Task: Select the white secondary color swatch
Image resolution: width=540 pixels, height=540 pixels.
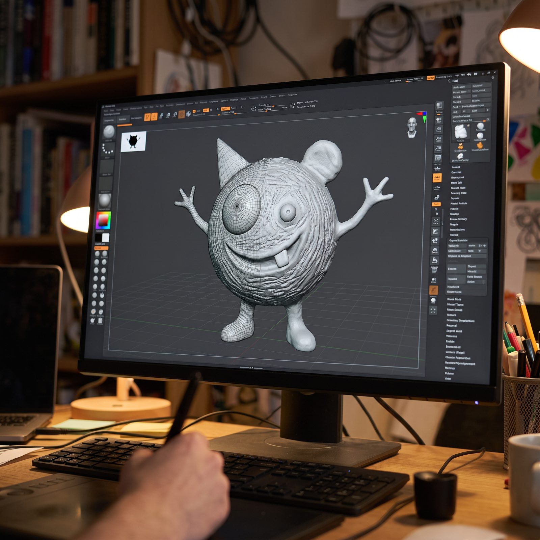Action: pos(106,238)
